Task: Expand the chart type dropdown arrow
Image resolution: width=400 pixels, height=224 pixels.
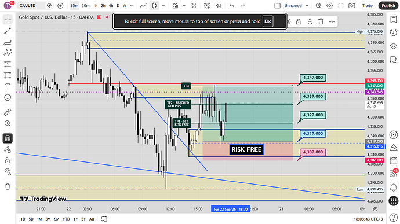Action: [163, 5]
